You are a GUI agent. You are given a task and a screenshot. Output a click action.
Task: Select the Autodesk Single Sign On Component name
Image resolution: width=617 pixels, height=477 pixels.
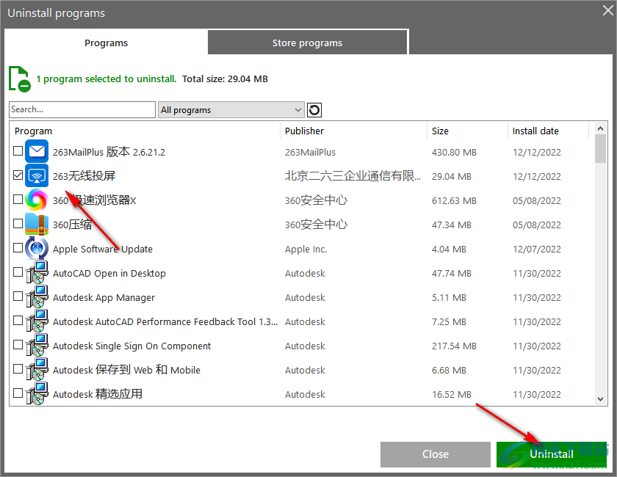pos(131,346)
